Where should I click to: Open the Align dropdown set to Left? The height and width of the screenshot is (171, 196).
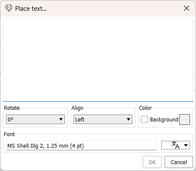coord(103,119)
